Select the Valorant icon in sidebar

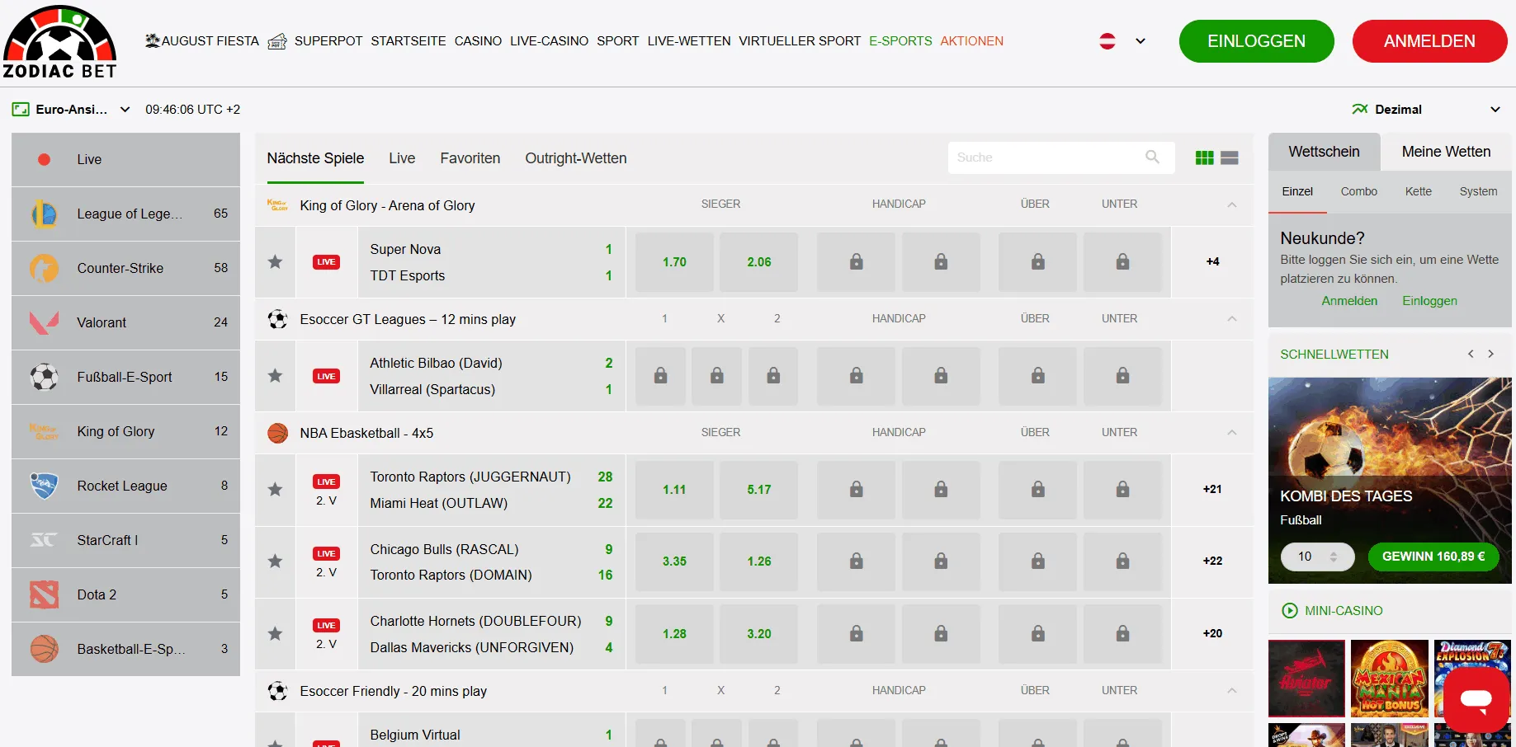tap(45, 322)
